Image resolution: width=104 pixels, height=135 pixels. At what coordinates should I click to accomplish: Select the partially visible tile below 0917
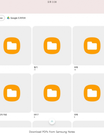(x=52, y=124)
